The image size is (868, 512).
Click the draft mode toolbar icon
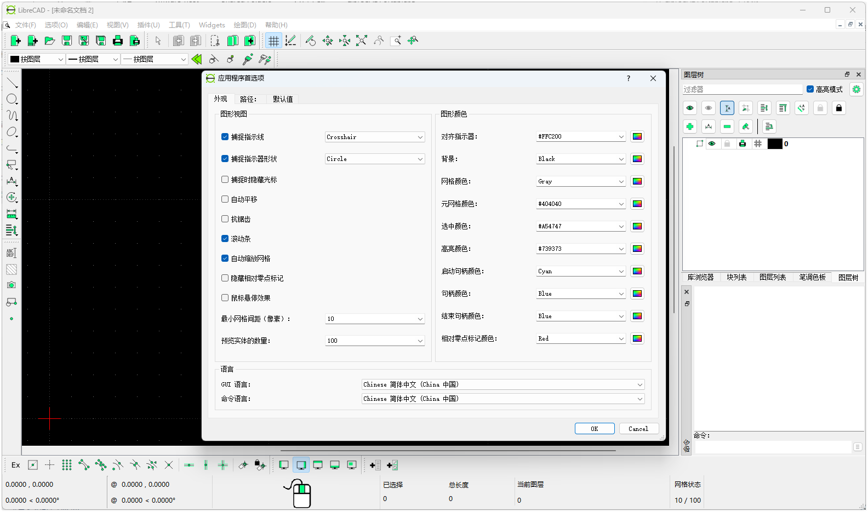point(290,41)
